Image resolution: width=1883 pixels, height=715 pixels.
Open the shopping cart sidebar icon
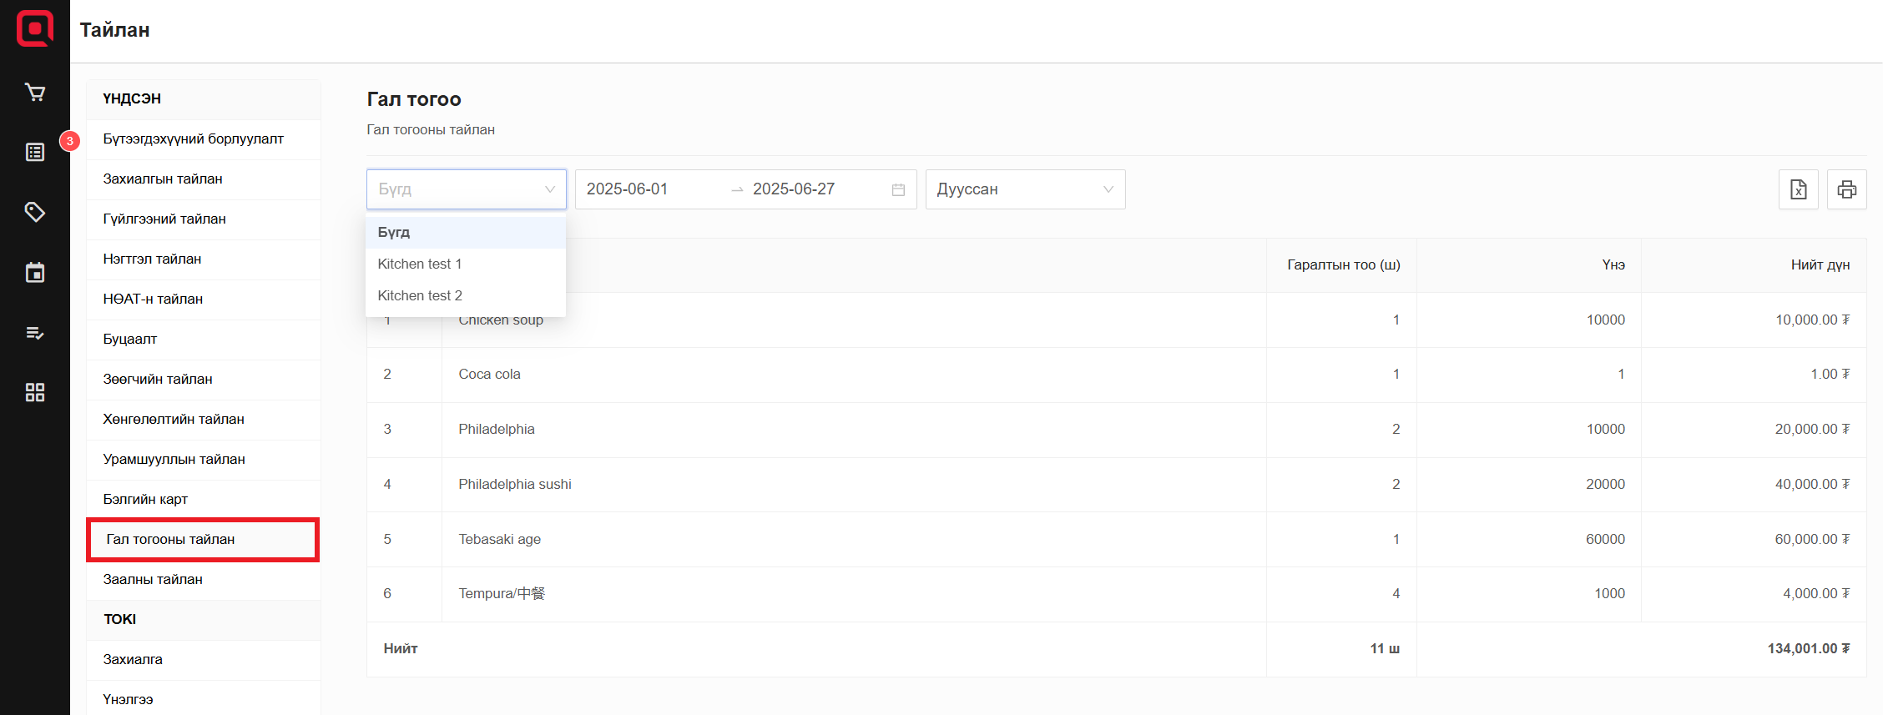tap(34, 93)
